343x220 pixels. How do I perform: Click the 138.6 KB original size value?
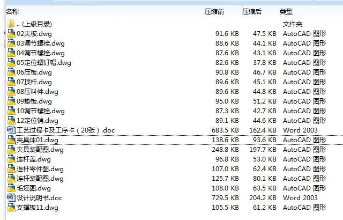click(225, 140)
